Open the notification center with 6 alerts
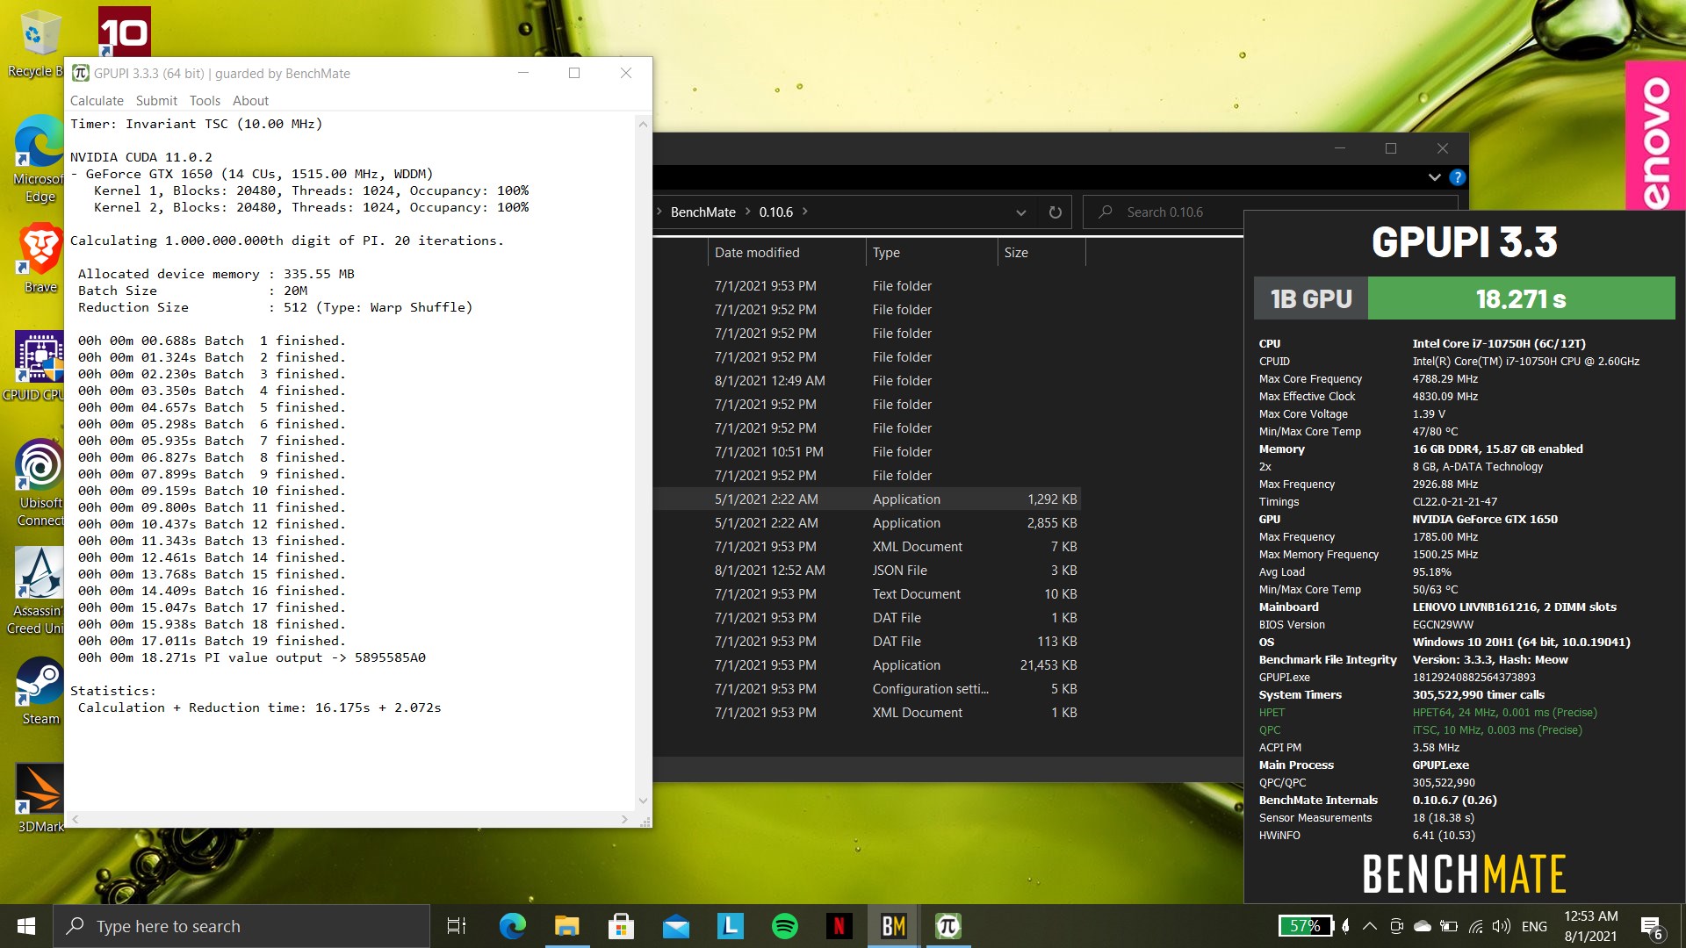Image resolution: width=1686 pixels, height=948 pixels. pyautogui.click(x=1652, y=927)
